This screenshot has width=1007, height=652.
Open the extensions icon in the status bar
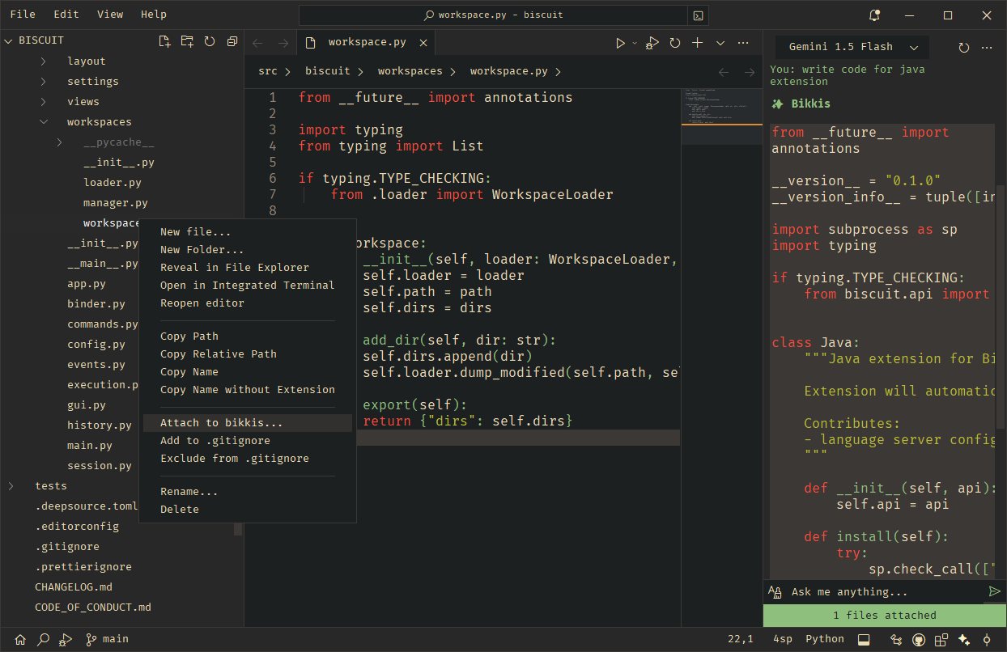[941, 639]
